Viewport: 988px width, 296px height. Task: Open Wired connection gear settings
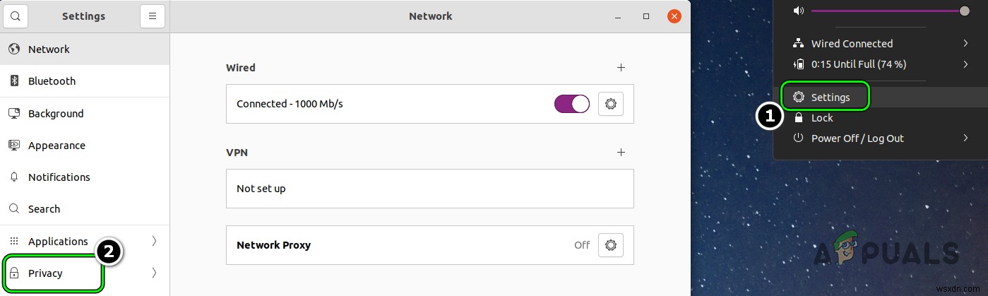point(610,104)
